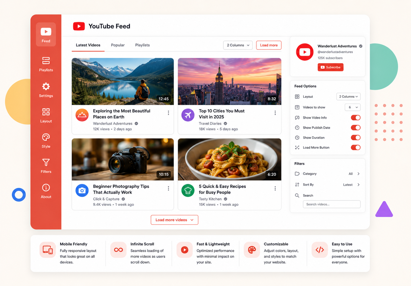
Task: Click the red Subscribe button
Action: pyautogui.click(x=331, y=67)
